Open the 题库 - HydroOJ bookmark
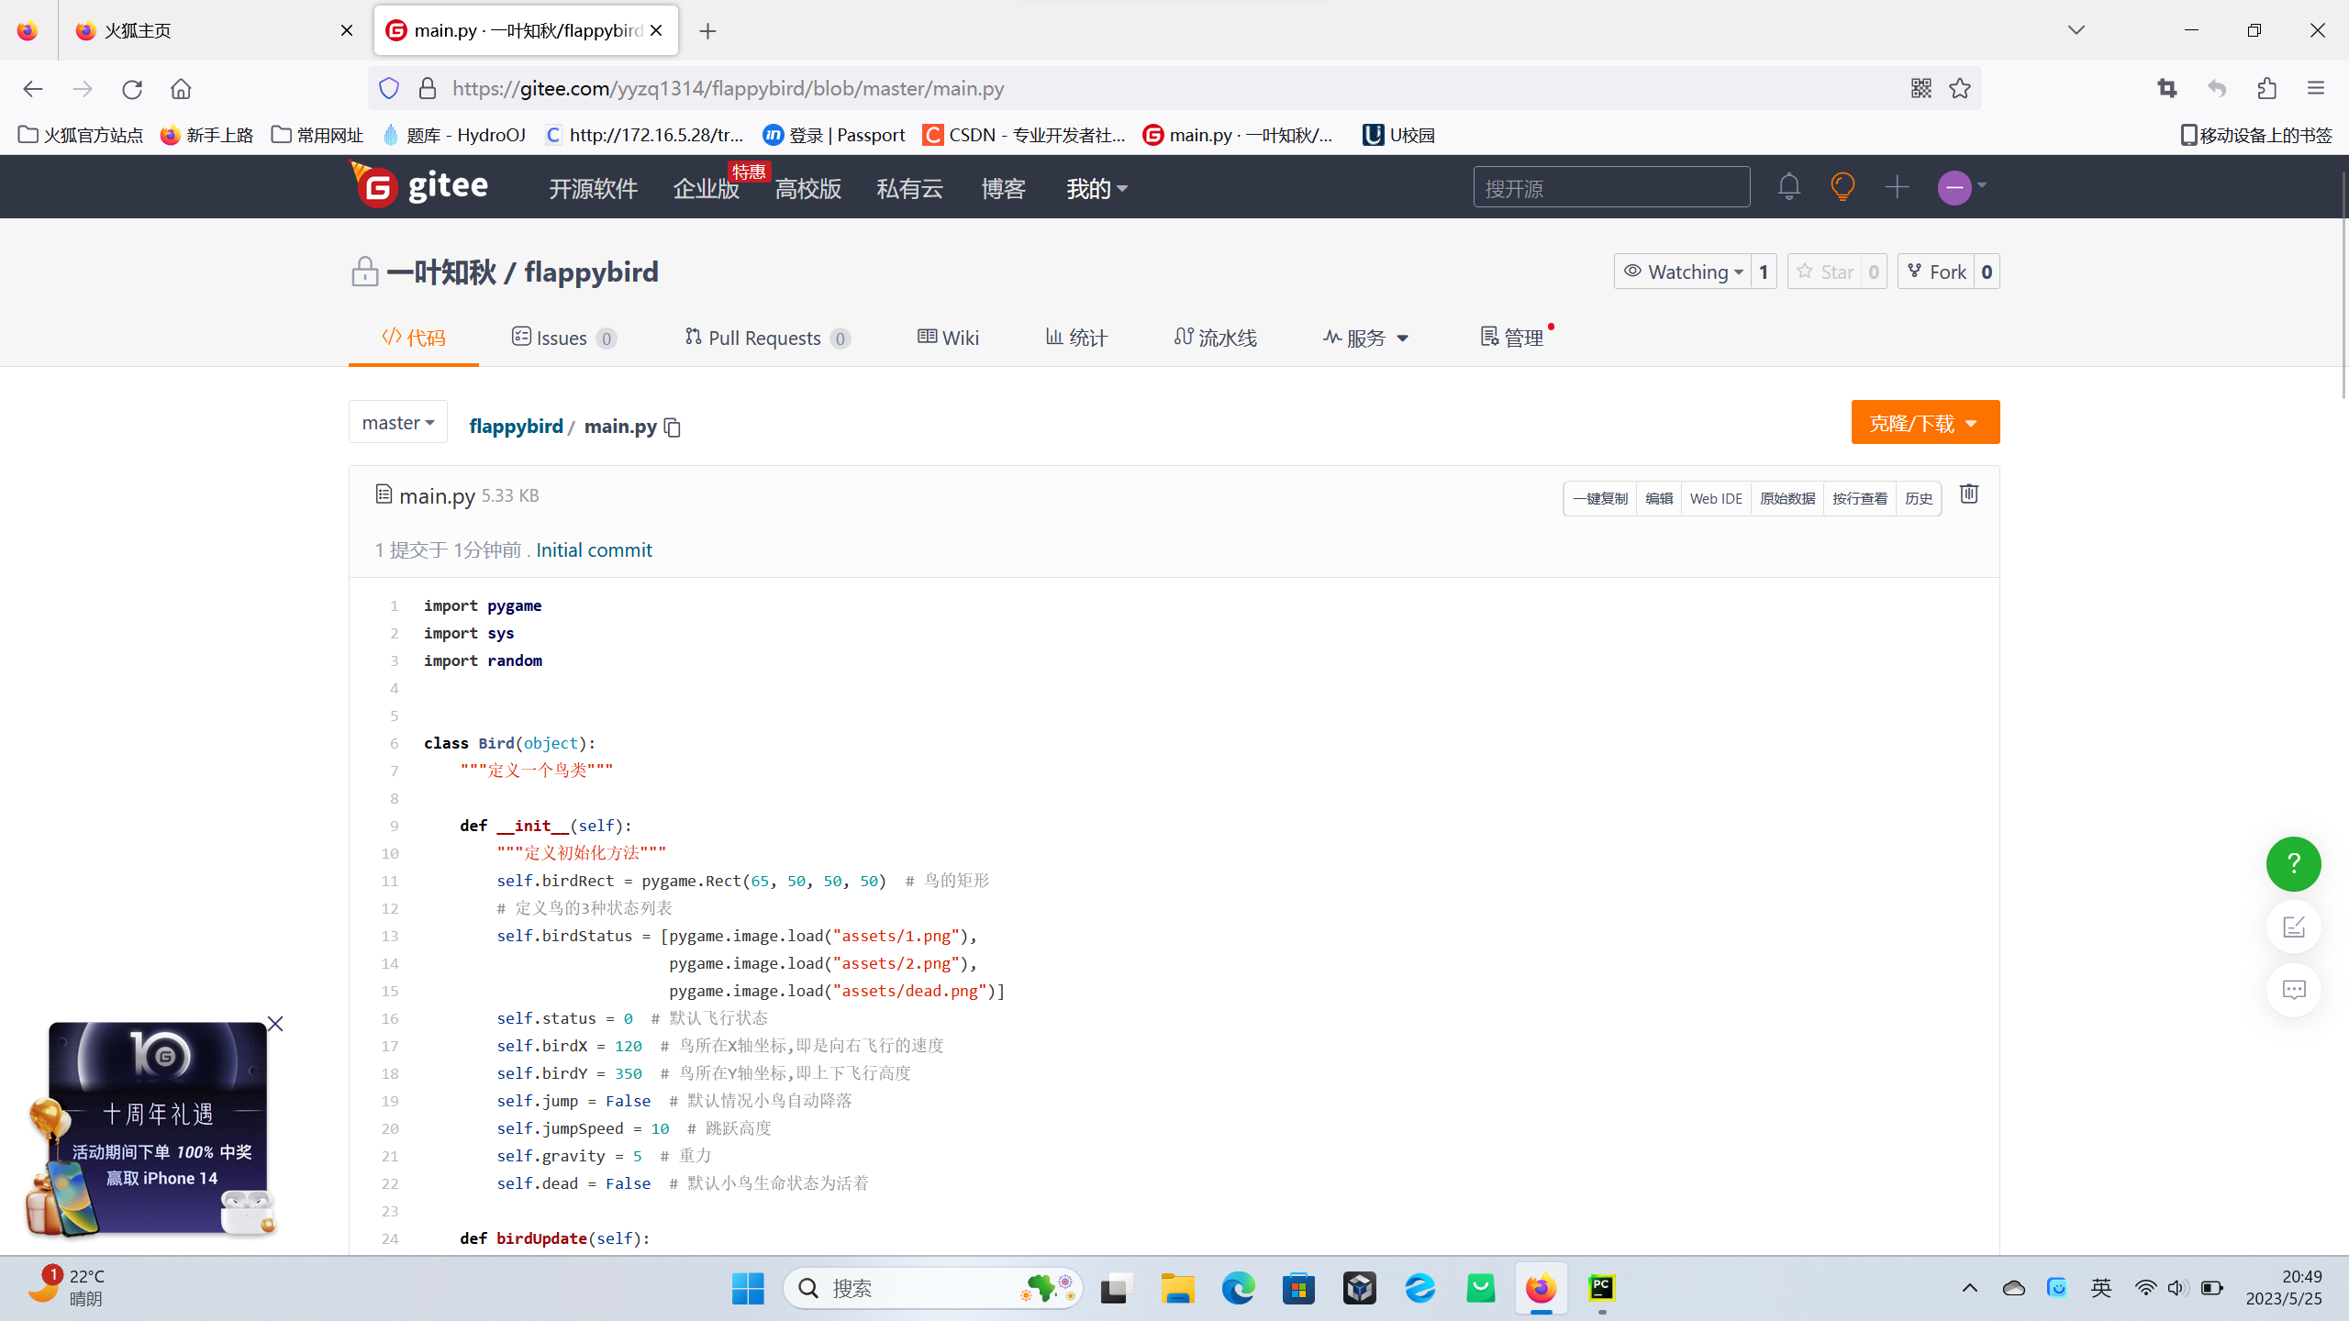This screenshot has height=1321, width=2349. coord(455,135)
